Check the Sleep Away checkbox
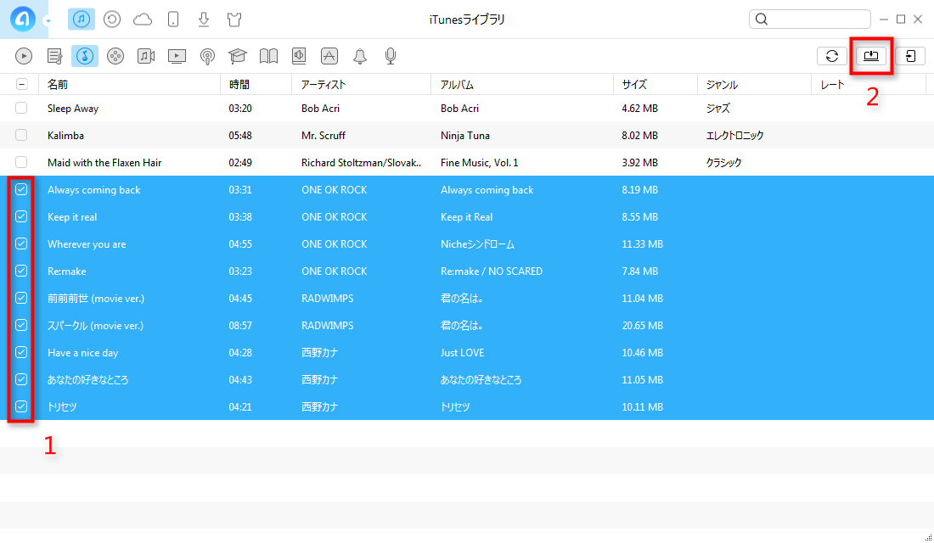The width and height of the screenshot is (934, 543). 21,108
